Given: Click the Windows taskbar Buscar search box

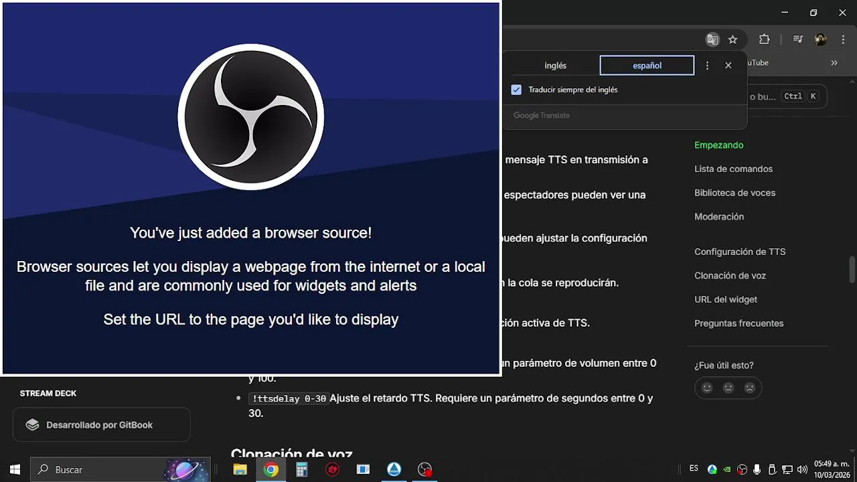Looking at the screenshot, I should (121, 470).
